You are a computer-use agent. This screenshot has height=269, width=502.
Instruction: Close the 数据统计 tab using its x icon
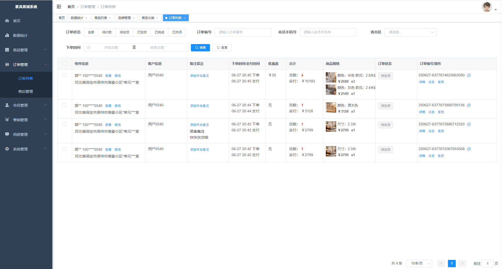(x=86, y=18)
